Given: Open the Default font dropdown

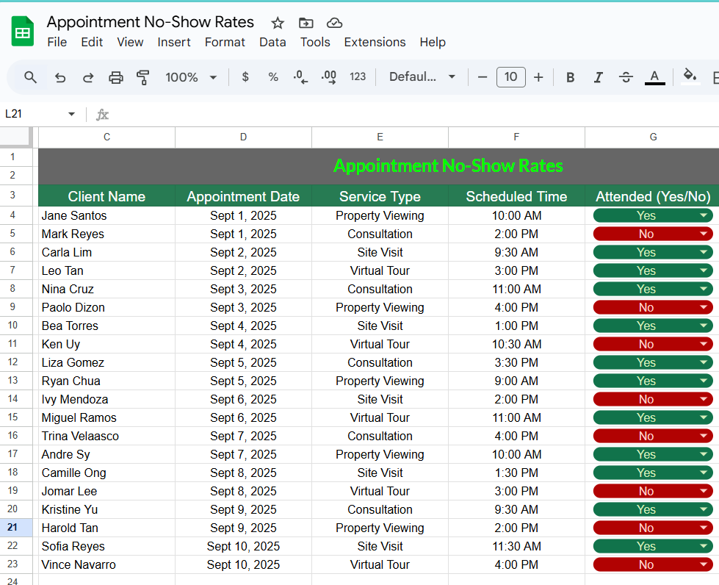Looking at the screenshot, I should coord(422,76).
